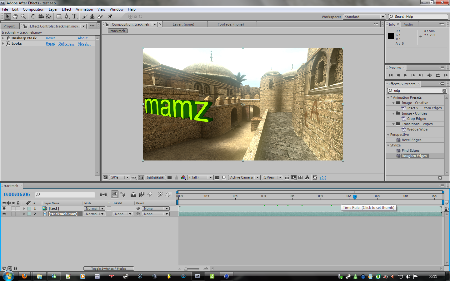The height and width of the screenshot is (281, 450).
Task: Click Toggle Switches / Modes button
Action: pyautogui.click(x=108, y=269)
